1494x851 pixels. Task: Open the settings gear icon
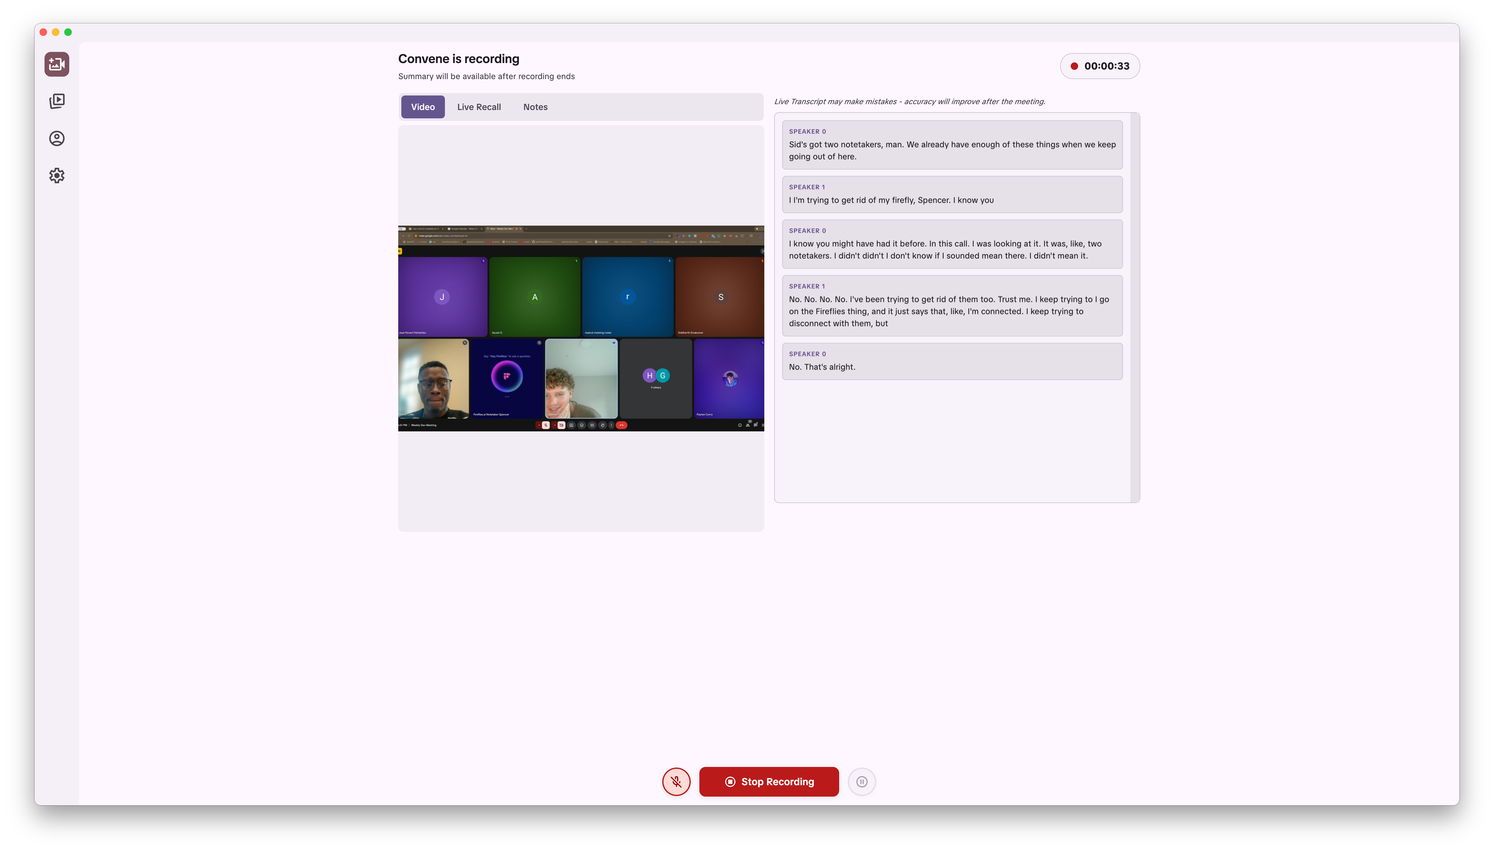(x=56, y=175)
